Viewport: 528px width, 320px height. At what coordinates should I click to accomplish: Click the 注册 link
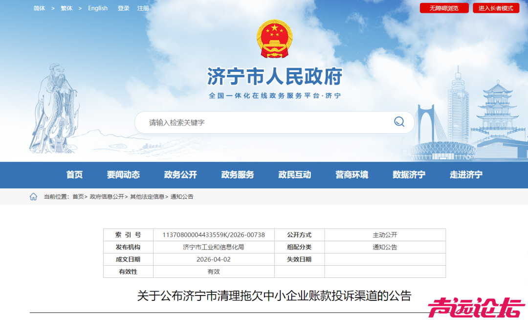coord(143,8)
